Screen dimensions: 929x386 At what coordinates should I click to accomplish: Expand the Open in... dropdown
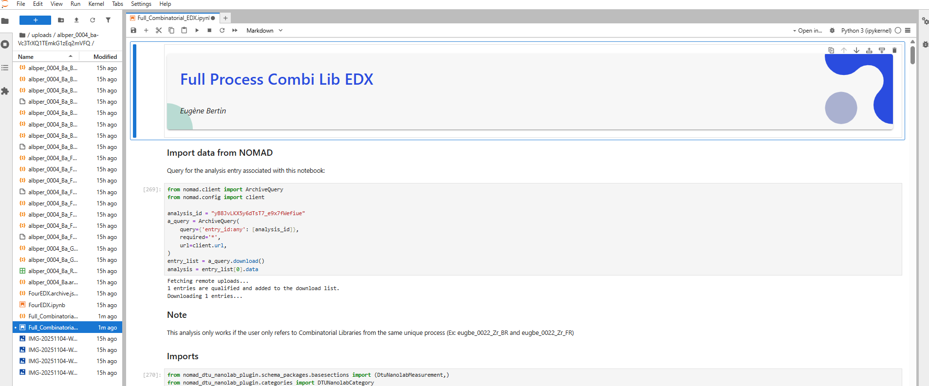tap(807, 31)
